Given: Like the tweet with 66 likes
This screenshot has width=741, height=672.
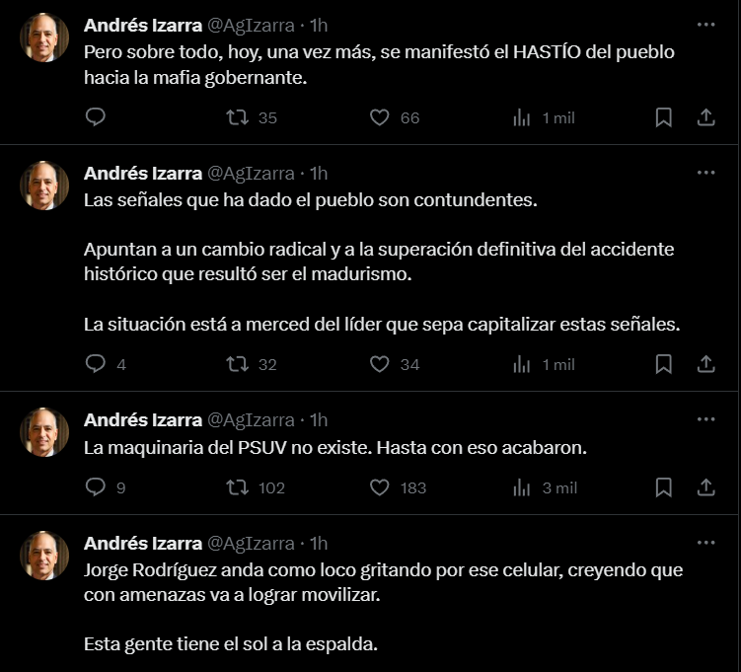Looking at the screenshot, I should (x=380, y=117).
